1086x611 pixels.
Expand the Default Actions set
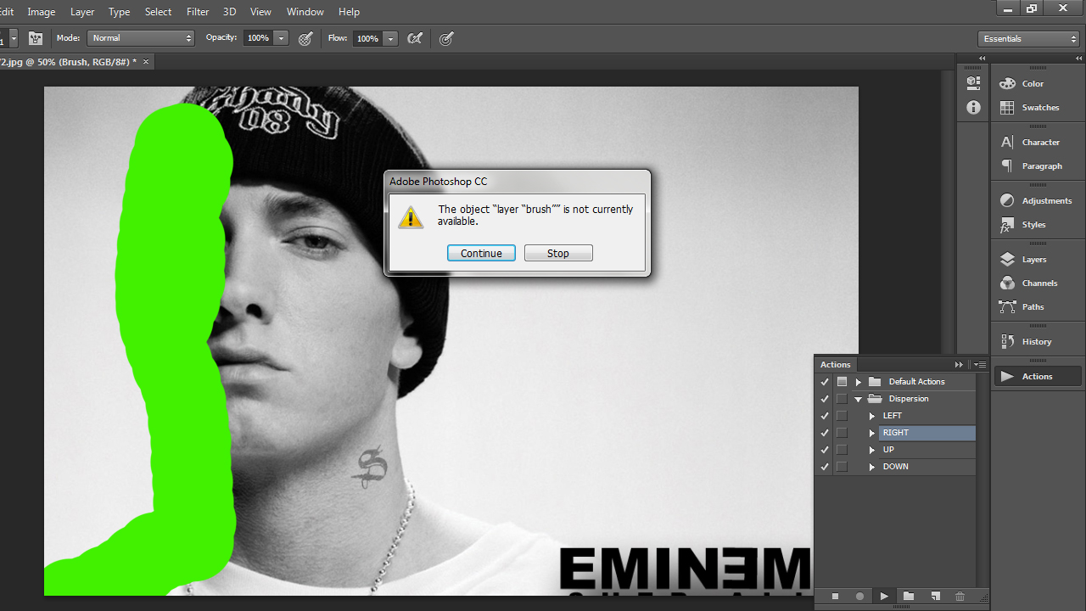click(x=859, y=382)
